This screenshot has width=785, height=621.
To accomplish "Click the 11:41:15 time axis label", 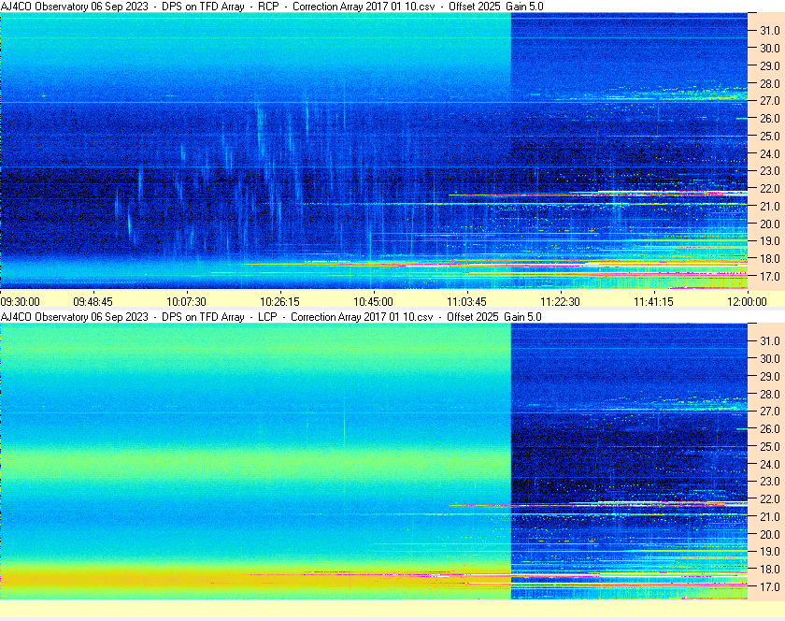I will [654, 302].
